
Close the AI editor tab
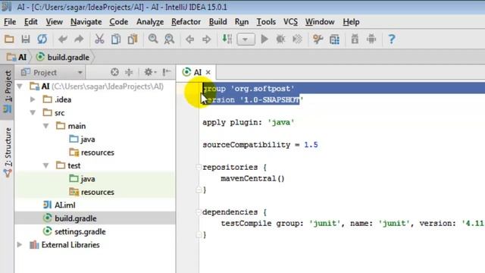coord(208,73)
